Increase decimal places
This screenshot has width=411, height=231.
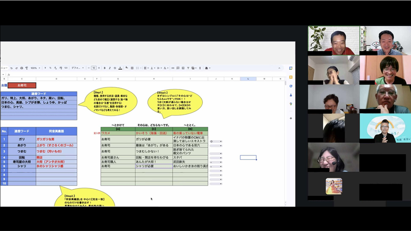click(61, 68)
